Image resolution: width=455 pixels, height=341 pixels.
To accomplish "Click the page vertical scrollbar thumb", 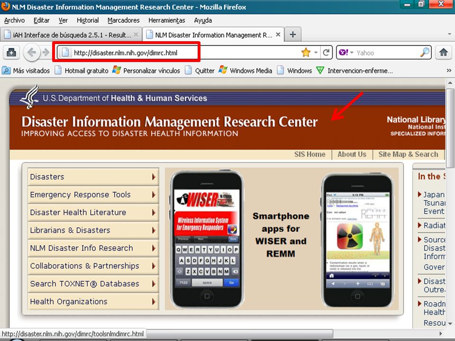I will 450,128.
